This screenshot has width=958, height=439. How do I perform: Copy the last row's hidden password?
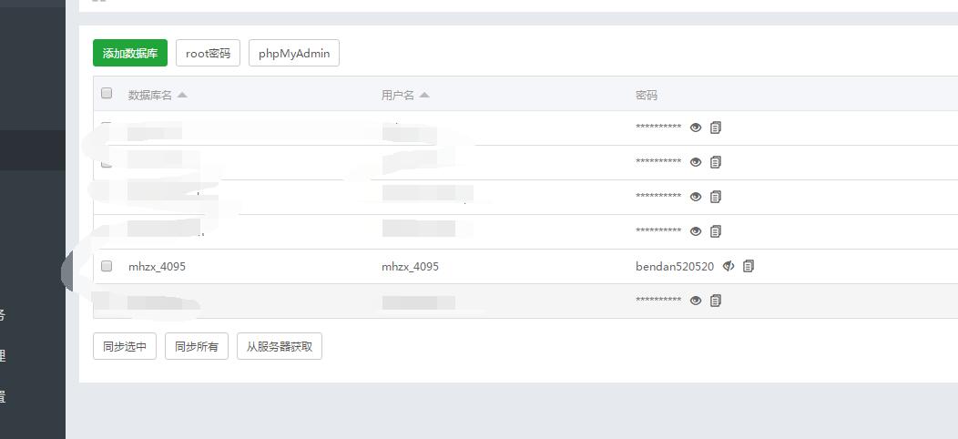point(716,301)
